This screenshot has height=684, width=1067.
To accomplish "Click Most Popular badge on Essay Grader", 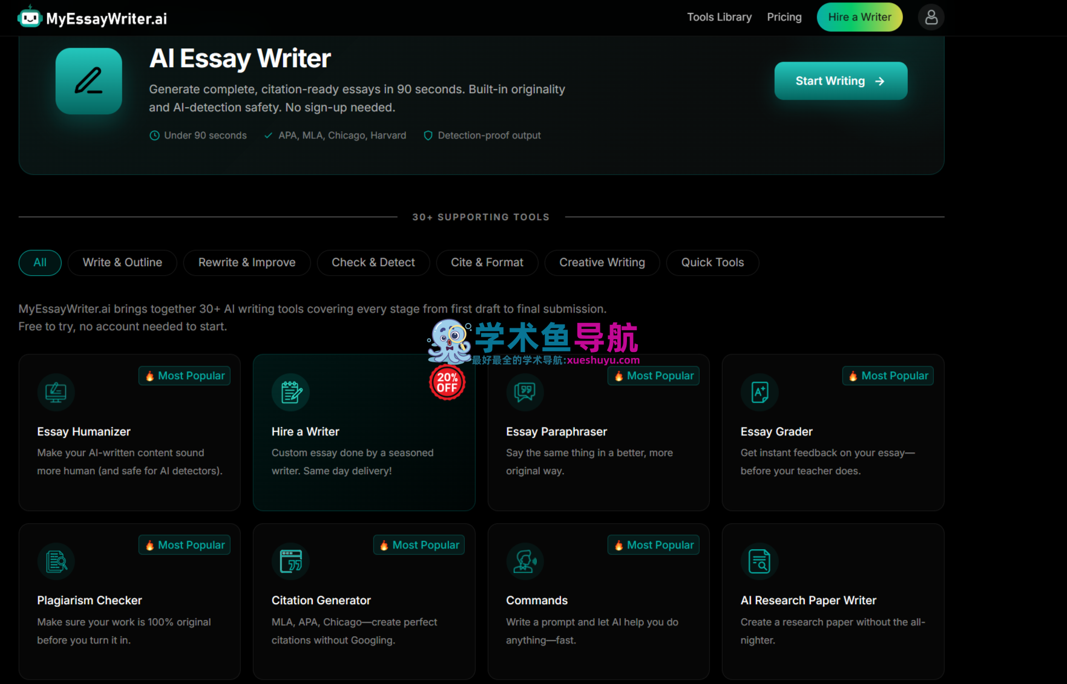I will 888,376.
